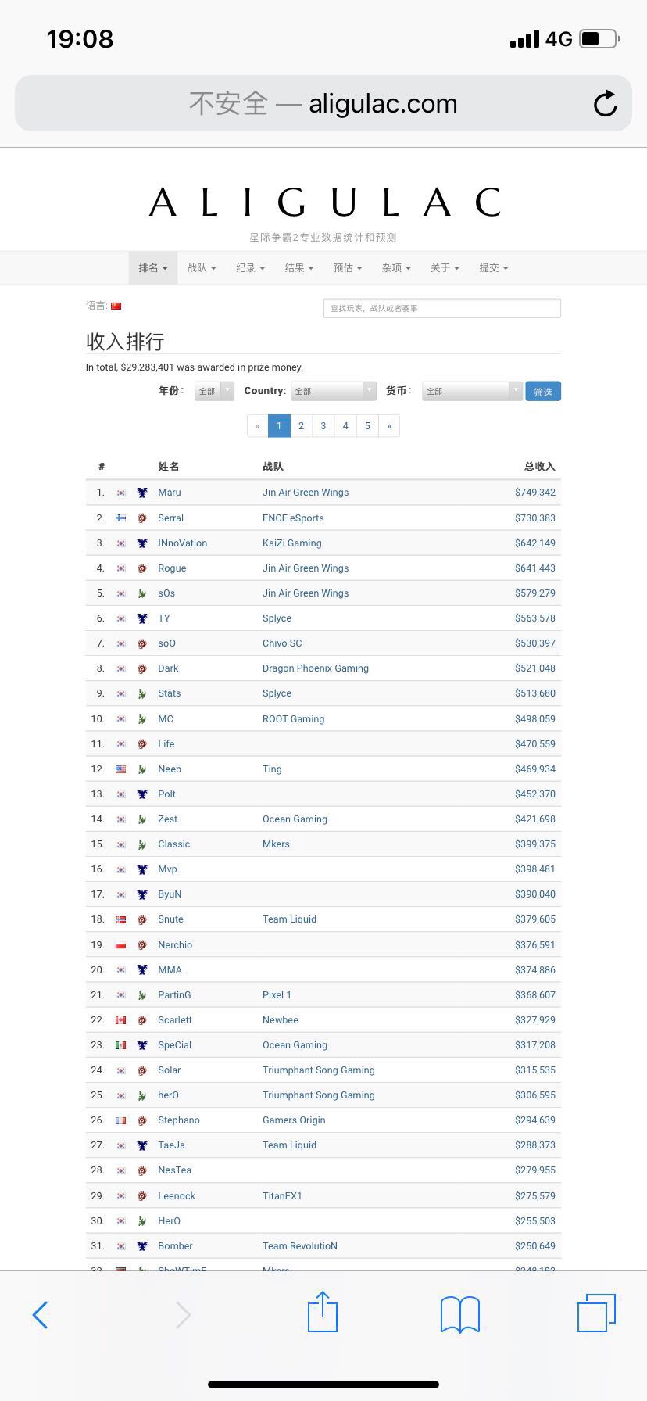Screen dimensions: 647x1401
Task: Click the Chinese language flag icon
Action: [116, 306]
